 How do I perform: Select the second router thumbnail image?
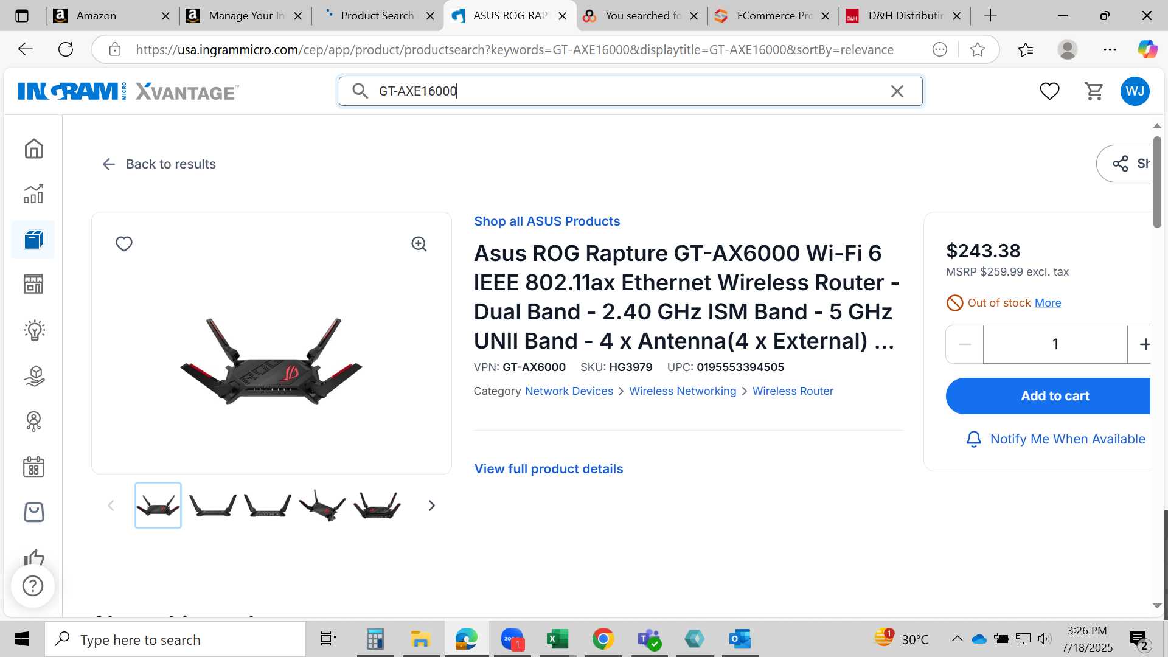(x=213, y=506)
